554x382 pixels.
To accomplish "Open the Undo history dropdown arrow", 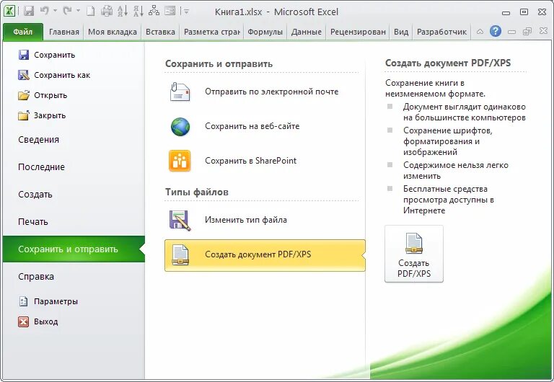I will click(x=55, y=12).
